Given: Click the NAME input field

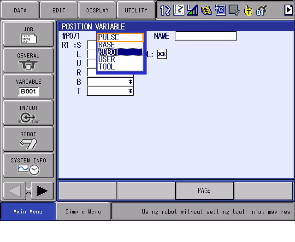Looking at the screenshot, I should tap(206, 36).
